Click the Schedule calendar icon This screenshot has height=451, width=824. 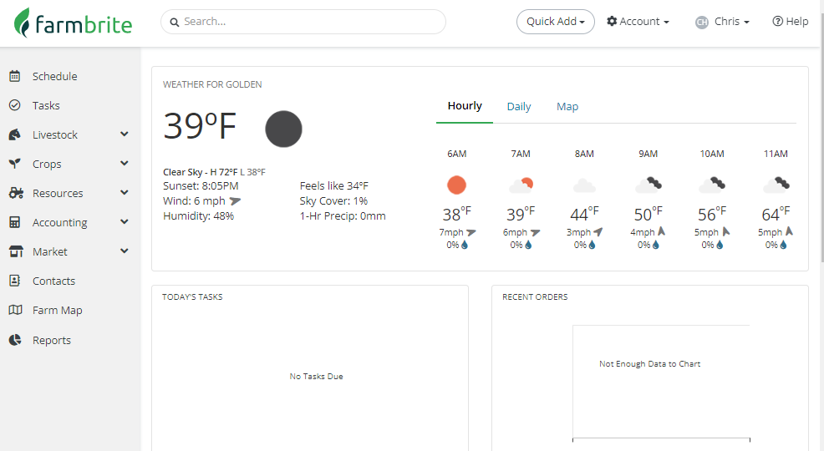pos(15,76)
